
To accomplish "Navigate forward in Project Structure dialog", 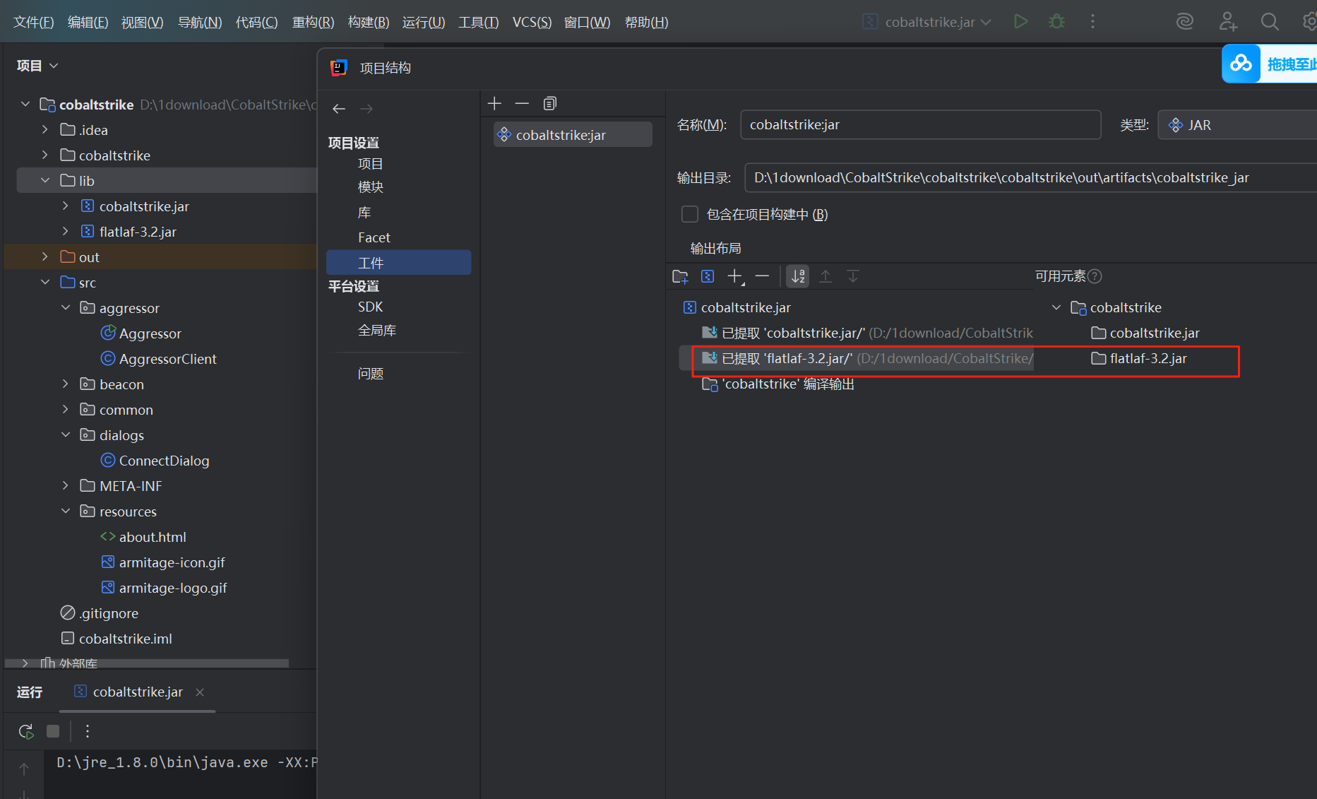I will pyautogui.click(x=367, y=109).
